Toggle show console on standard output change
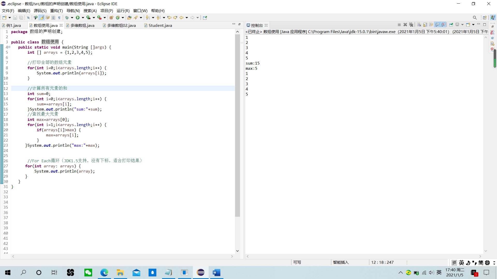The height and width of the screenshot is (279, 497). point(437,25)
